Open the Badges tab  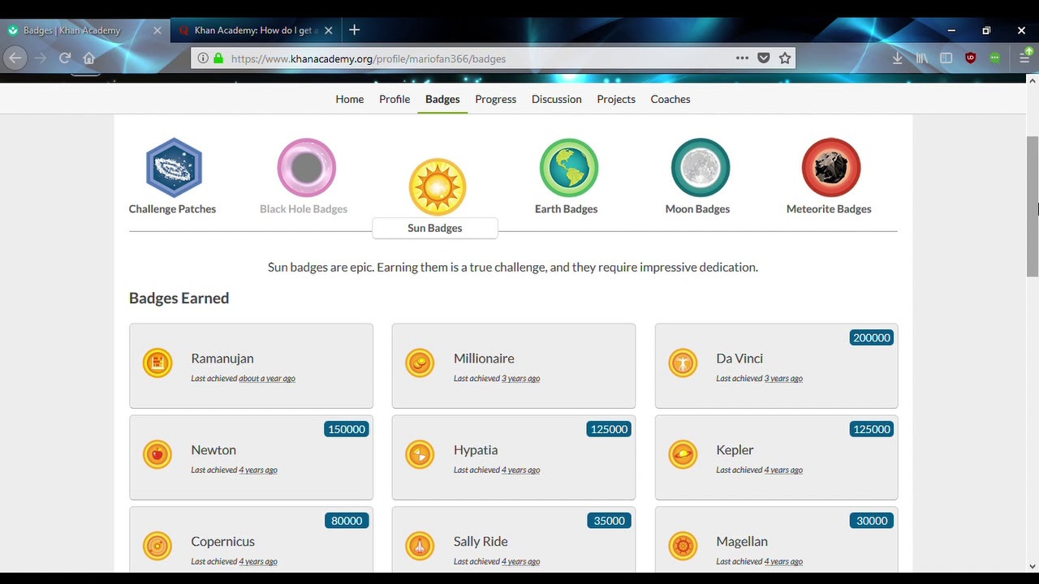click(442, 99)
